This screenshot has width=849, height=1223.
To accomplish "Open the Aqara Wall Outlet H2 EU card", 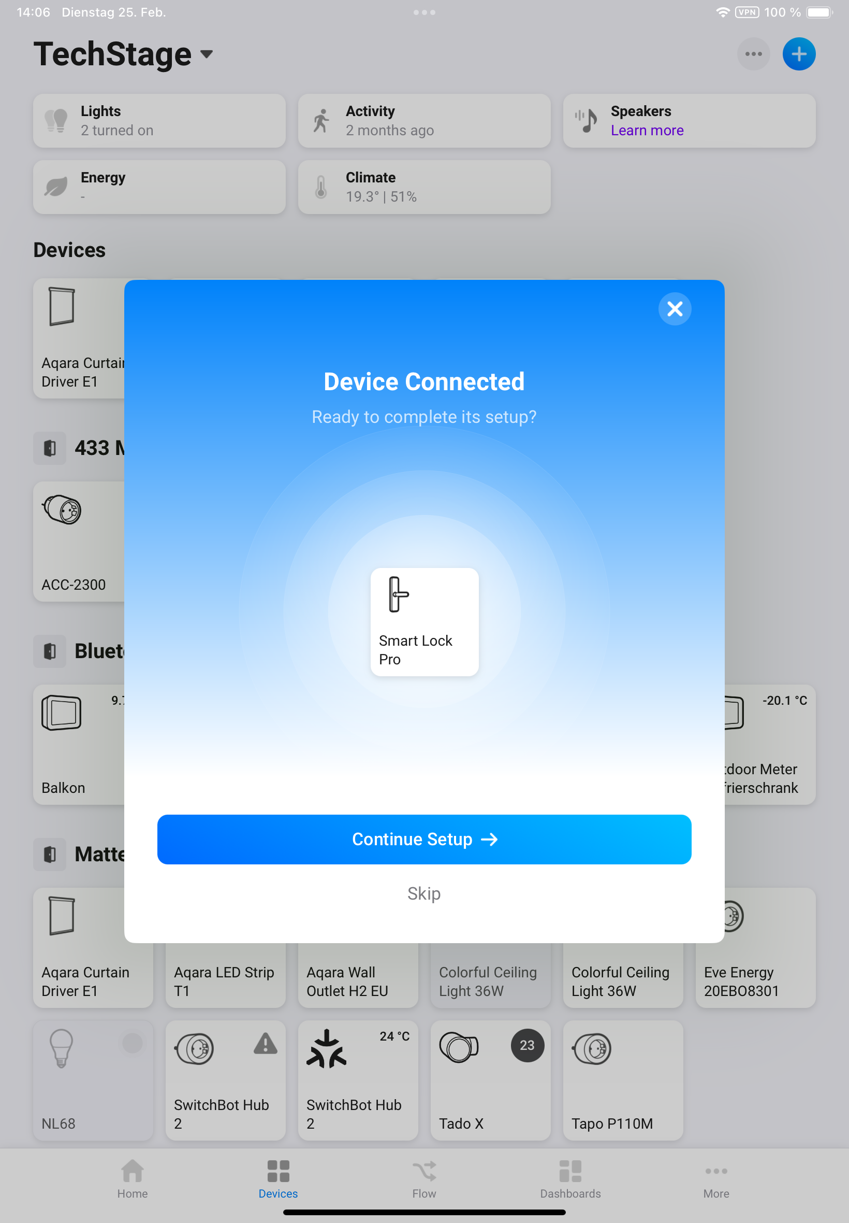I will (358, 975).
